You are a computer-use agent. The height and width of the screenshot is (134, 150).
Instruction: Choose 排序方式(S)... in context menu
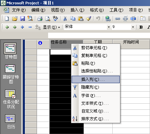tap(96, 119)
